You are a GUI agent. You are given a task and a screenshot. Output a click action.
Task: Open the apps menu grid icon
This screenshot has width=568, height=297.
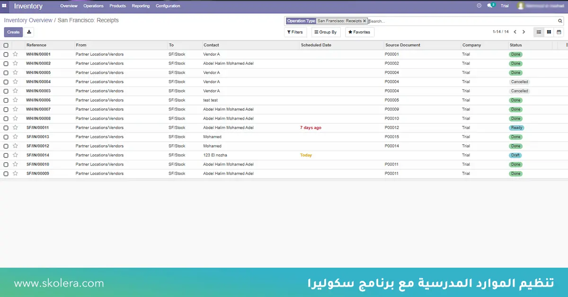coord(4,5)
